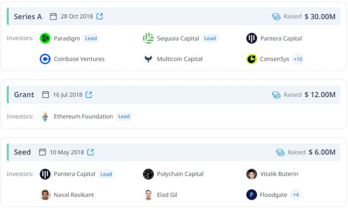Screen dimensions: 348x208
Task: Click the coins icon beside $6.00M raised
Action: point(280,152)
